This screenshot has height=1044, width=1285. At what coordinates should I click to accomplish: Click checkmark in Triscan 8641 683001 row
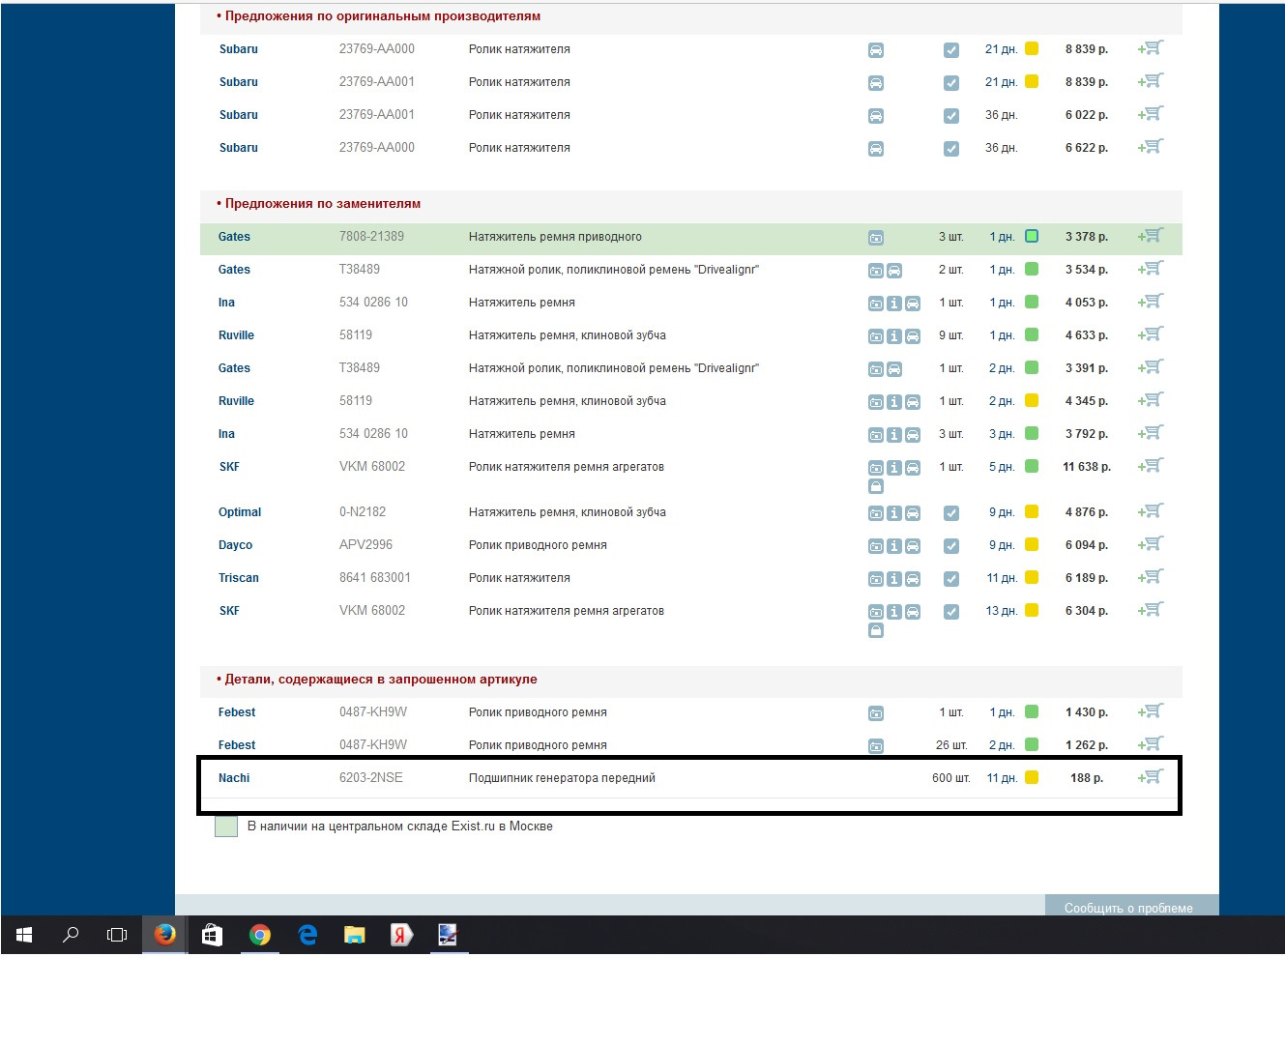[x=951, y=579]
